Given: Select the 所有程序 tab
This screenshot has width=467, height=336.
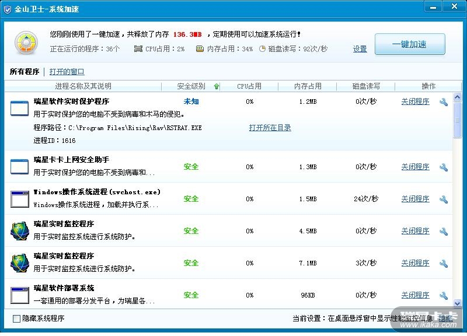Looking at the screenshot, I should [x=25, y=72].
